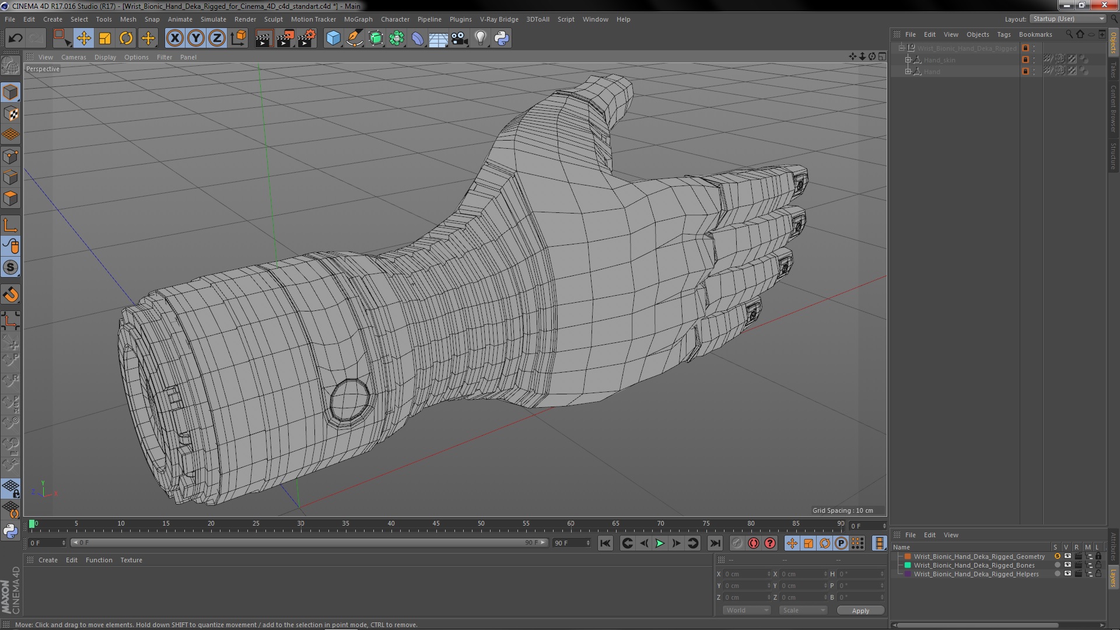Click Python icon at sidebar bottom
Viewport: 1120px width, 630px height.
[x=10, y=531]
